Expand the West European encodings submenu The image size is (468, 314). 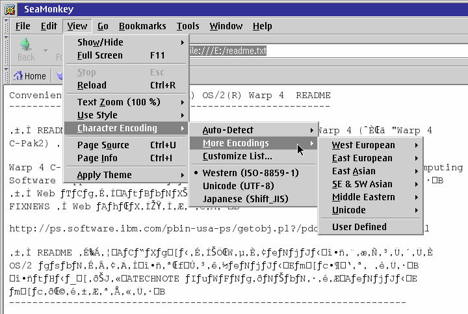click(x=363, y=145)
